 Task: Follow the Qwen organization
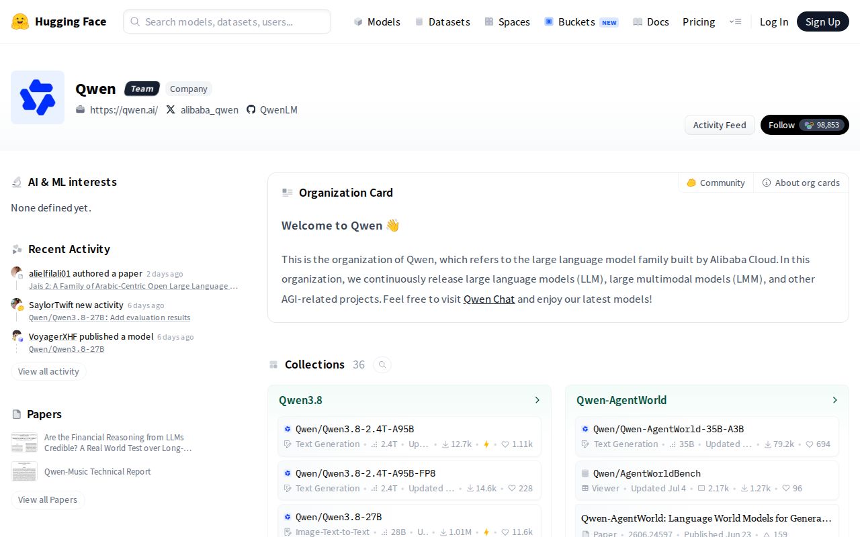coord(781,125)
